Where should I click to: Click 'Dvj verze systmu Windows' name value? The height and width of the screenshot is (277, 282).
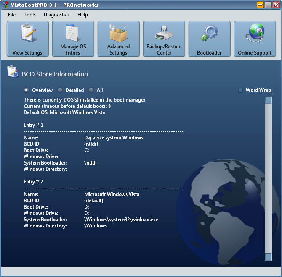pos(114,138)
